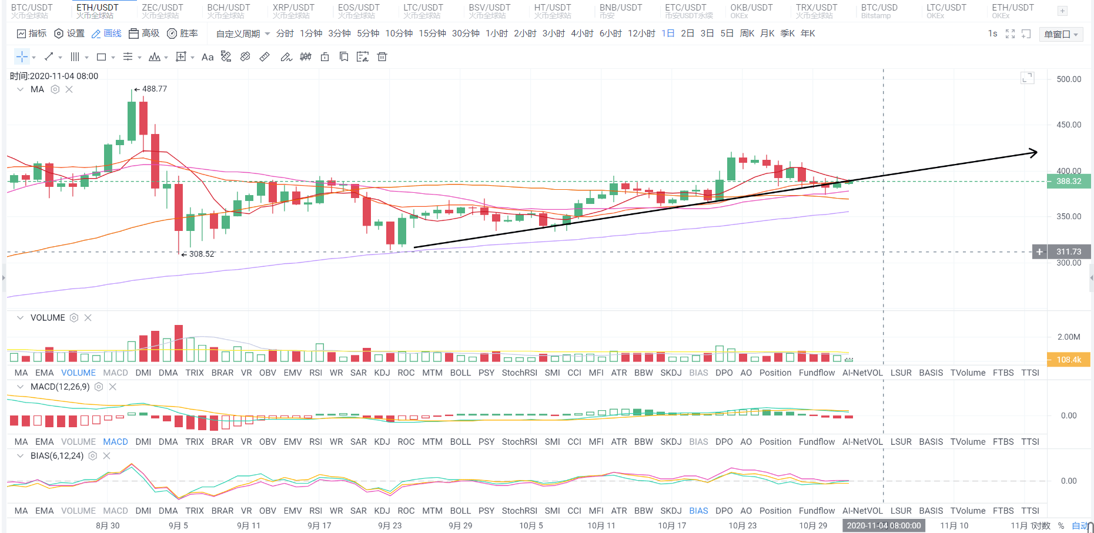The height and width of the screenshot is (533, 1094).
Task: Toggle the BOLL indicator under the BIAS panel
Action: tap(460, 511)
